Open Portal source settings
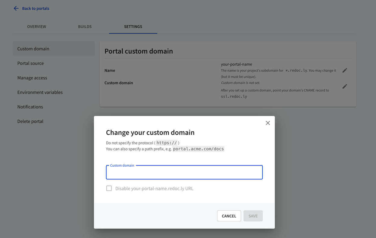Viewport: 376px width, 238px height. pyautogui.click(x=54, y=63)
